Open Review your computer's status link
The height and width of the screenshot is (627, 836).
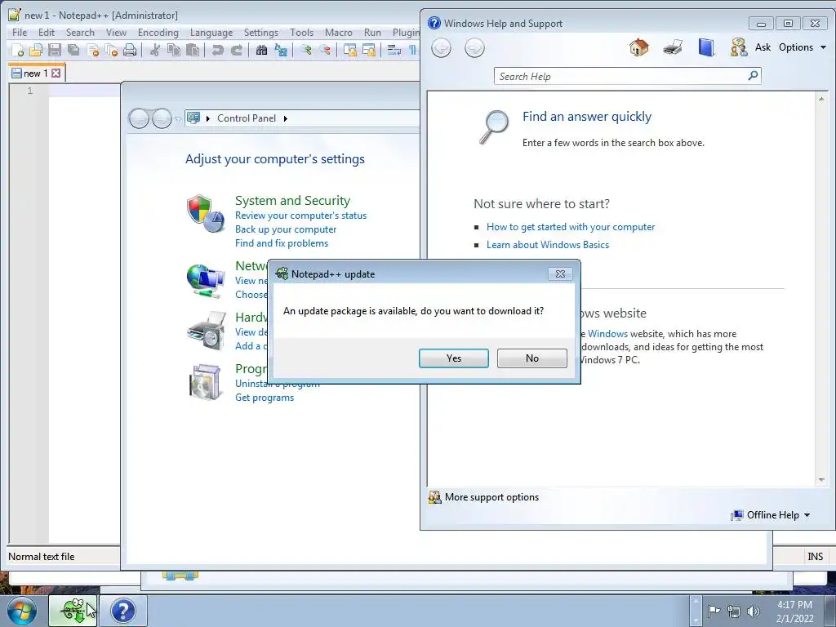[300, 216]
